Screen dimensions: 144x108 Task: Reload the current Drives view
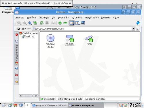click(x=41, y=23)
